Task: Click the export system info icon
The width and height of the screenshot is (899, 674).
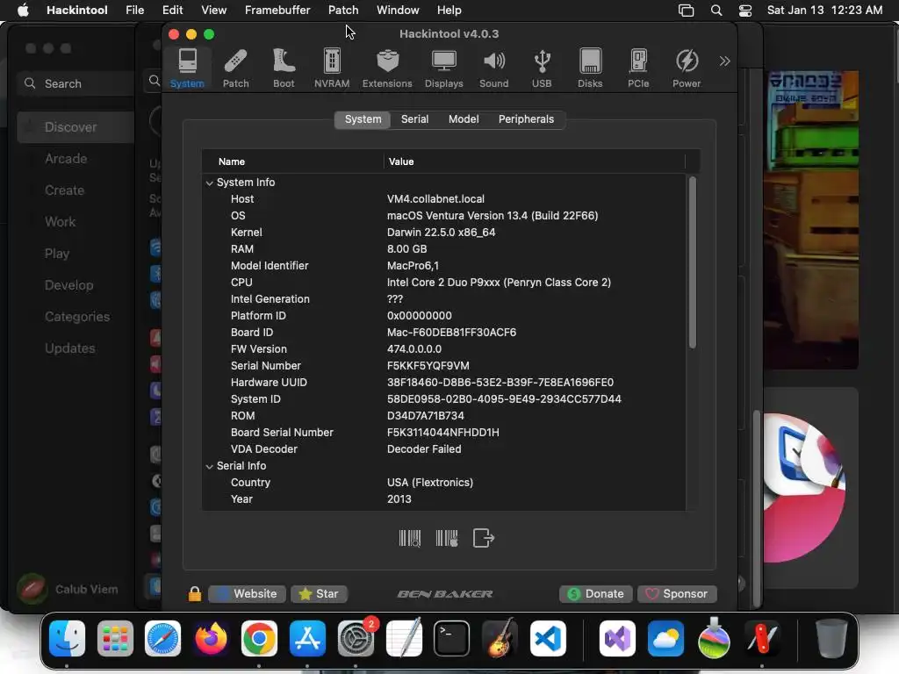Action: (x=484, y=538)
